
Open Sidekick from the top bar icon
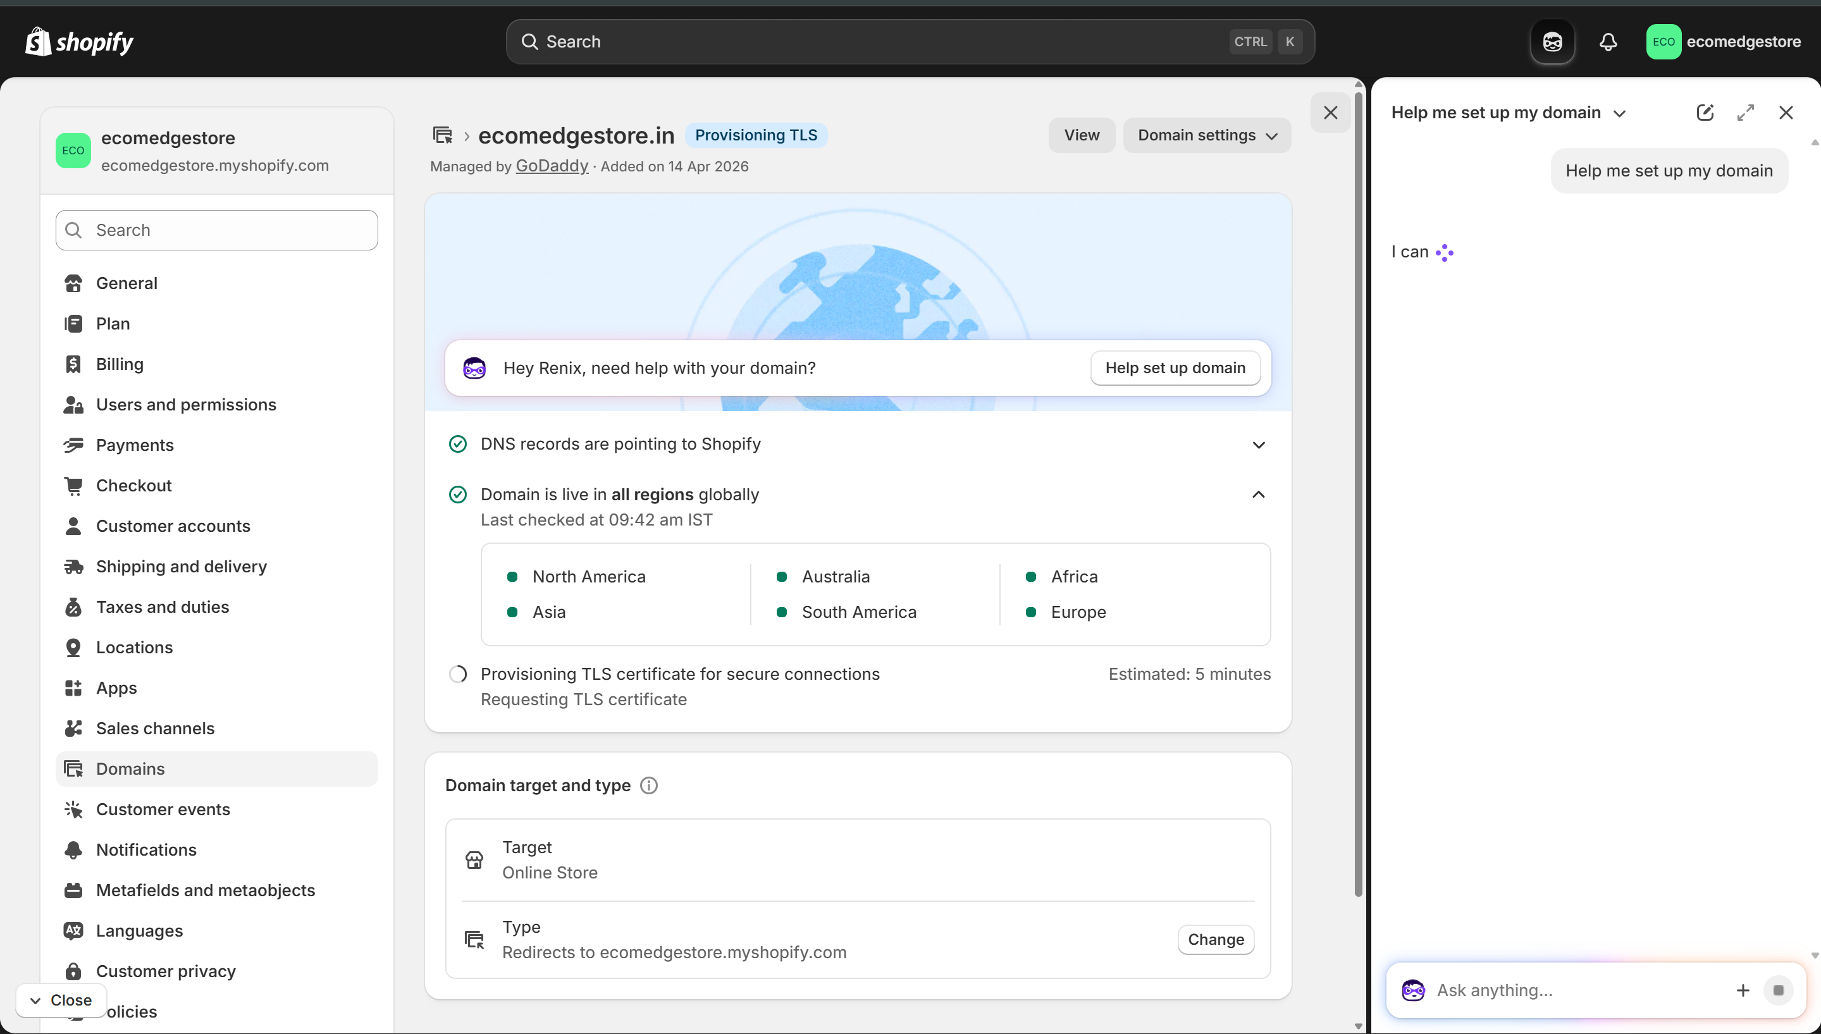(1553, 41)
